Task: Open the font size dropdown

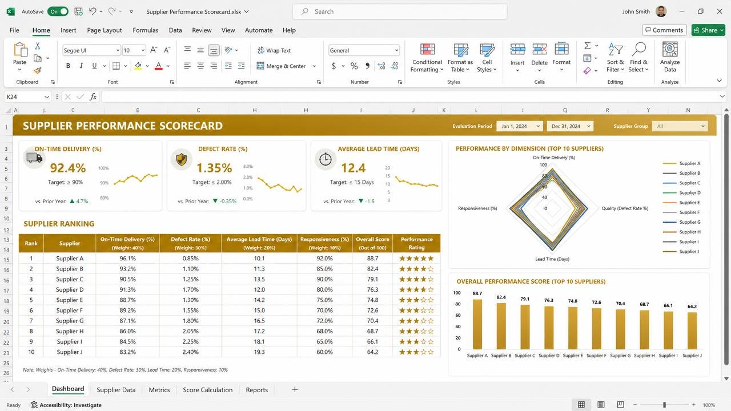Action: [143, 50]
